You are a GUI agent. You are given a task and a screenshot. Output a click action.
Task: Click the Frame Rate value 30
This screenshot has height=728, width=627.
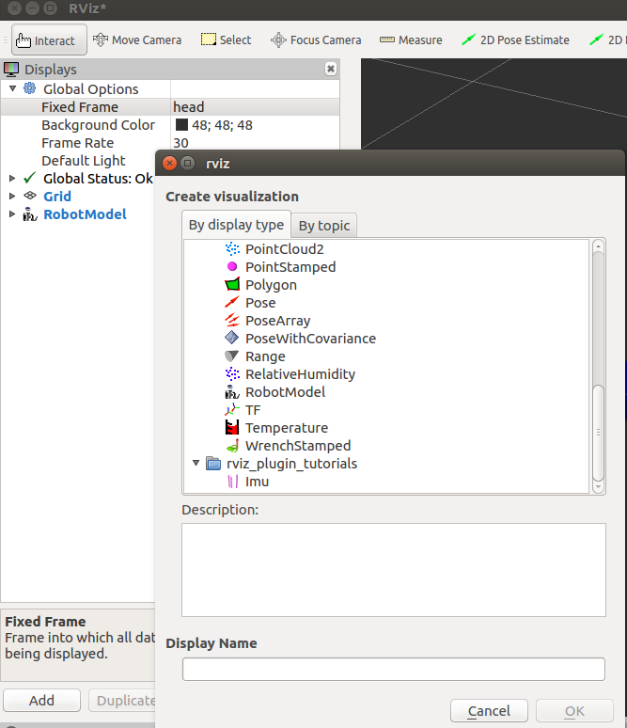181,143
